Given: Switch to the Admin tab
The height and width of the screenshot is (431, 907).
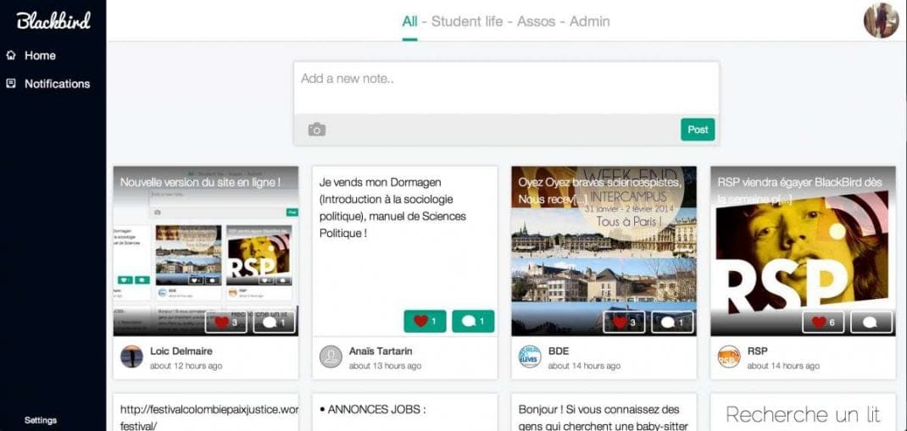Looking at the screenshot, I should click(589, 21).
